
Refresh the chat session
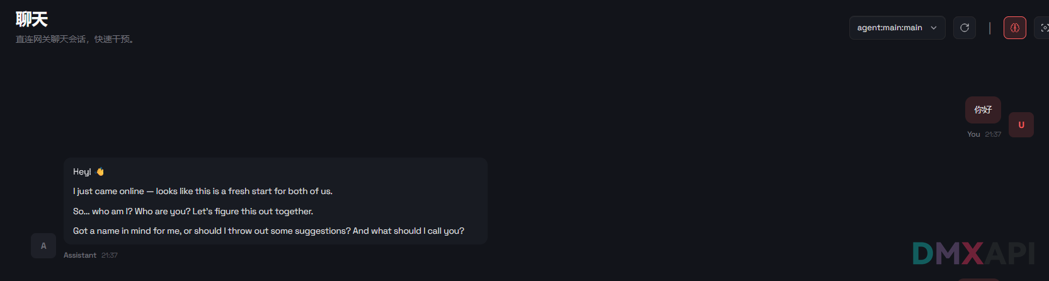point(964,28)
